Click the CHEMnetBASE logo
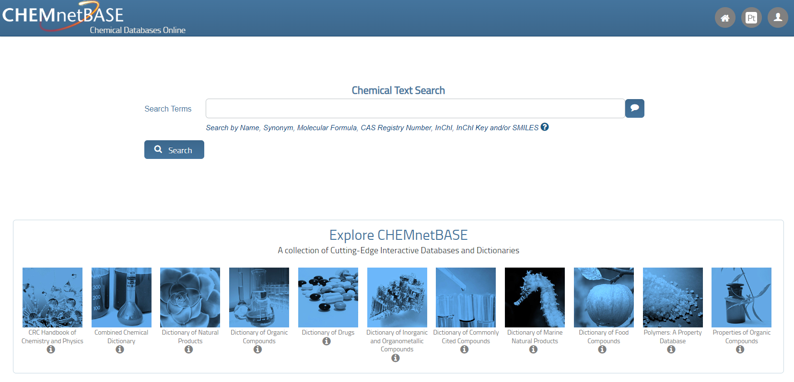Image resolution: width=794 pixels, height=382 pixels. point(94,18)
